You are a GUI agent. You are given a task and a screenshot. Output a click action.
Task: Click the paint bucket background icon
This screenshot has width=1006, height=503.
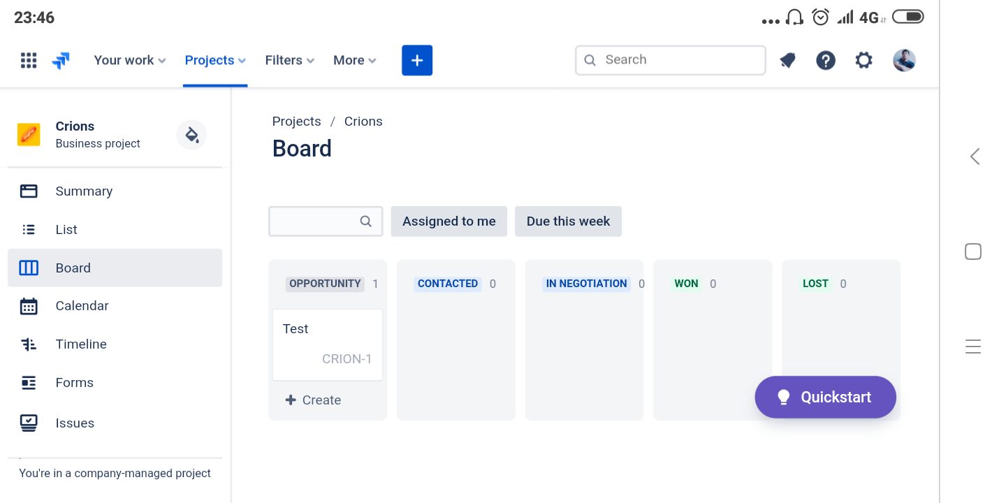tap(191, 134)
